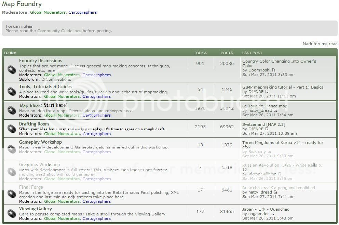Viewport: 339px width, 225px height.
Task: View latest post icon beside DJENRE in Tools row
Action: (x=267, y=92)
